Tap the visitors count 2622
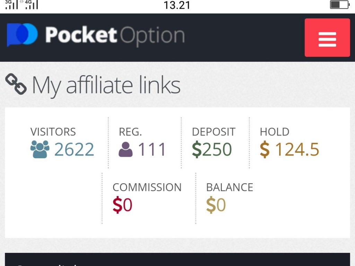This screenshot has width=355, height=266. [74, 150]
